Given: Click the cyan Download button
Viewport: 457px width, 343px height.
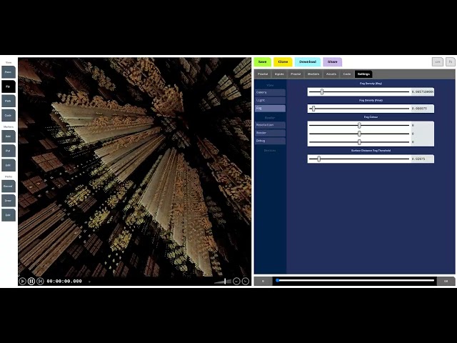Looking at the screenshot, I should 308,62.
